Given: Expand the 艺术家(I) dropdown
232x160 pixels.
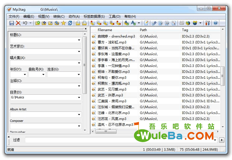Looking at the screenshot, I should 79,52.
